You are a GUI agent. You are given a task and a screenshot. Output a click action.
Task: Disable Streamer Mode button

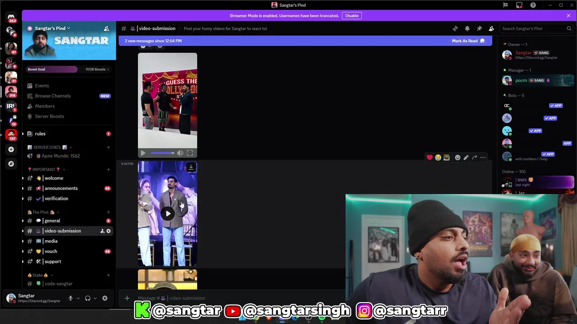click(352, 16)
